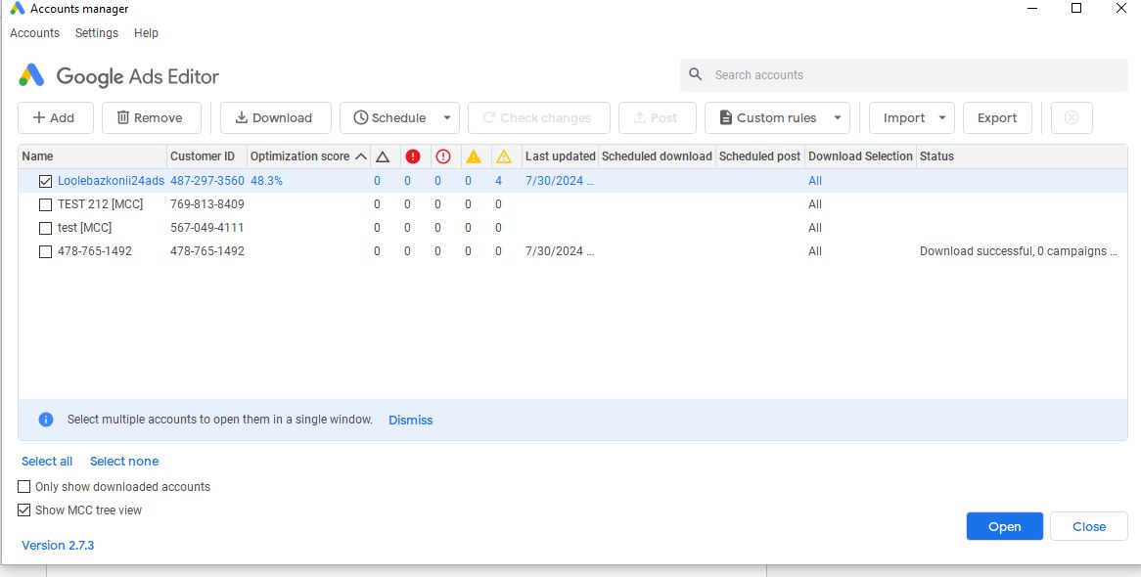Select the Loolebazkonii24ads account name
Screen dimensions: 1141x577
[111, 181]
